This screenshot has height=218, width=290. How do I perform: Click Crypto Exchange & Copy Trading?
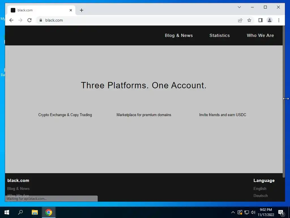[65, 115]
